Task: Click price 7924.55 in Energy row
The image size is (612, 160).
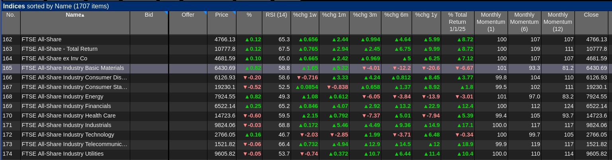Action: (225, 96)
